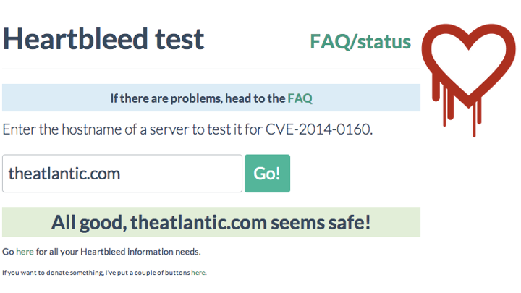Click "seems safe!" in the result message
This screenshot has height=293, width=521.
tap(321, 223)
